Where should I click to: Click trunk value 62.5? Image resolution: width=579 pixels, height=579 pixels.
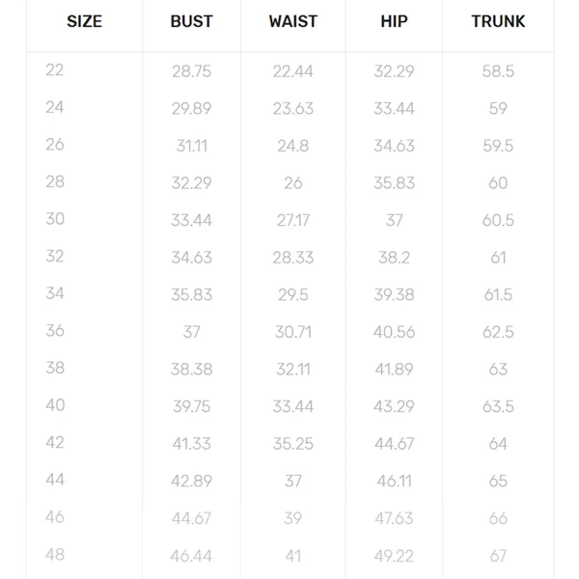pos(498,332)
